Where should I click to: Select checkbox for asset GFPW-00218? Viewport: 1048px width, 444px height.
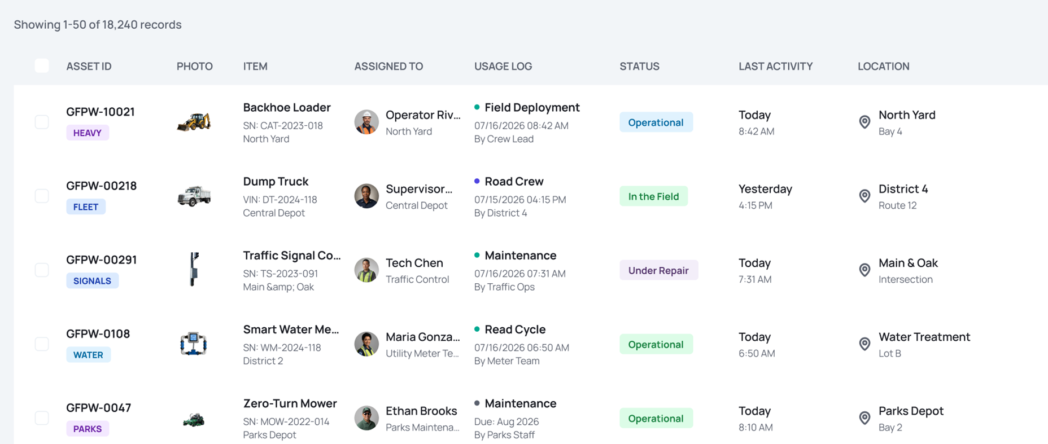tap(42, 196)
